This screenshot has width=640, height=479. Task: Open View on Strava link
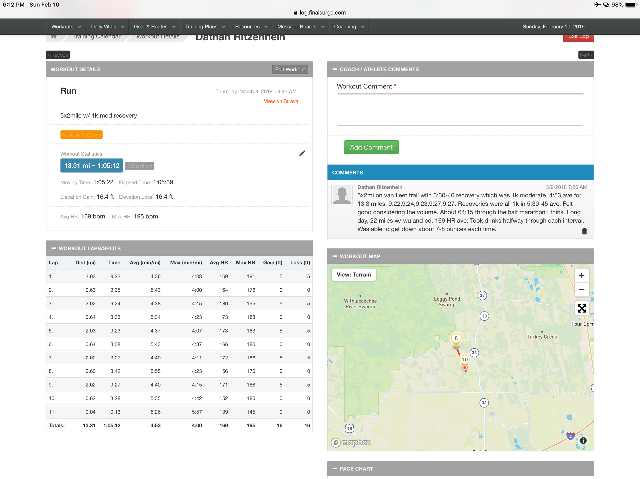[x=281, y=101]
